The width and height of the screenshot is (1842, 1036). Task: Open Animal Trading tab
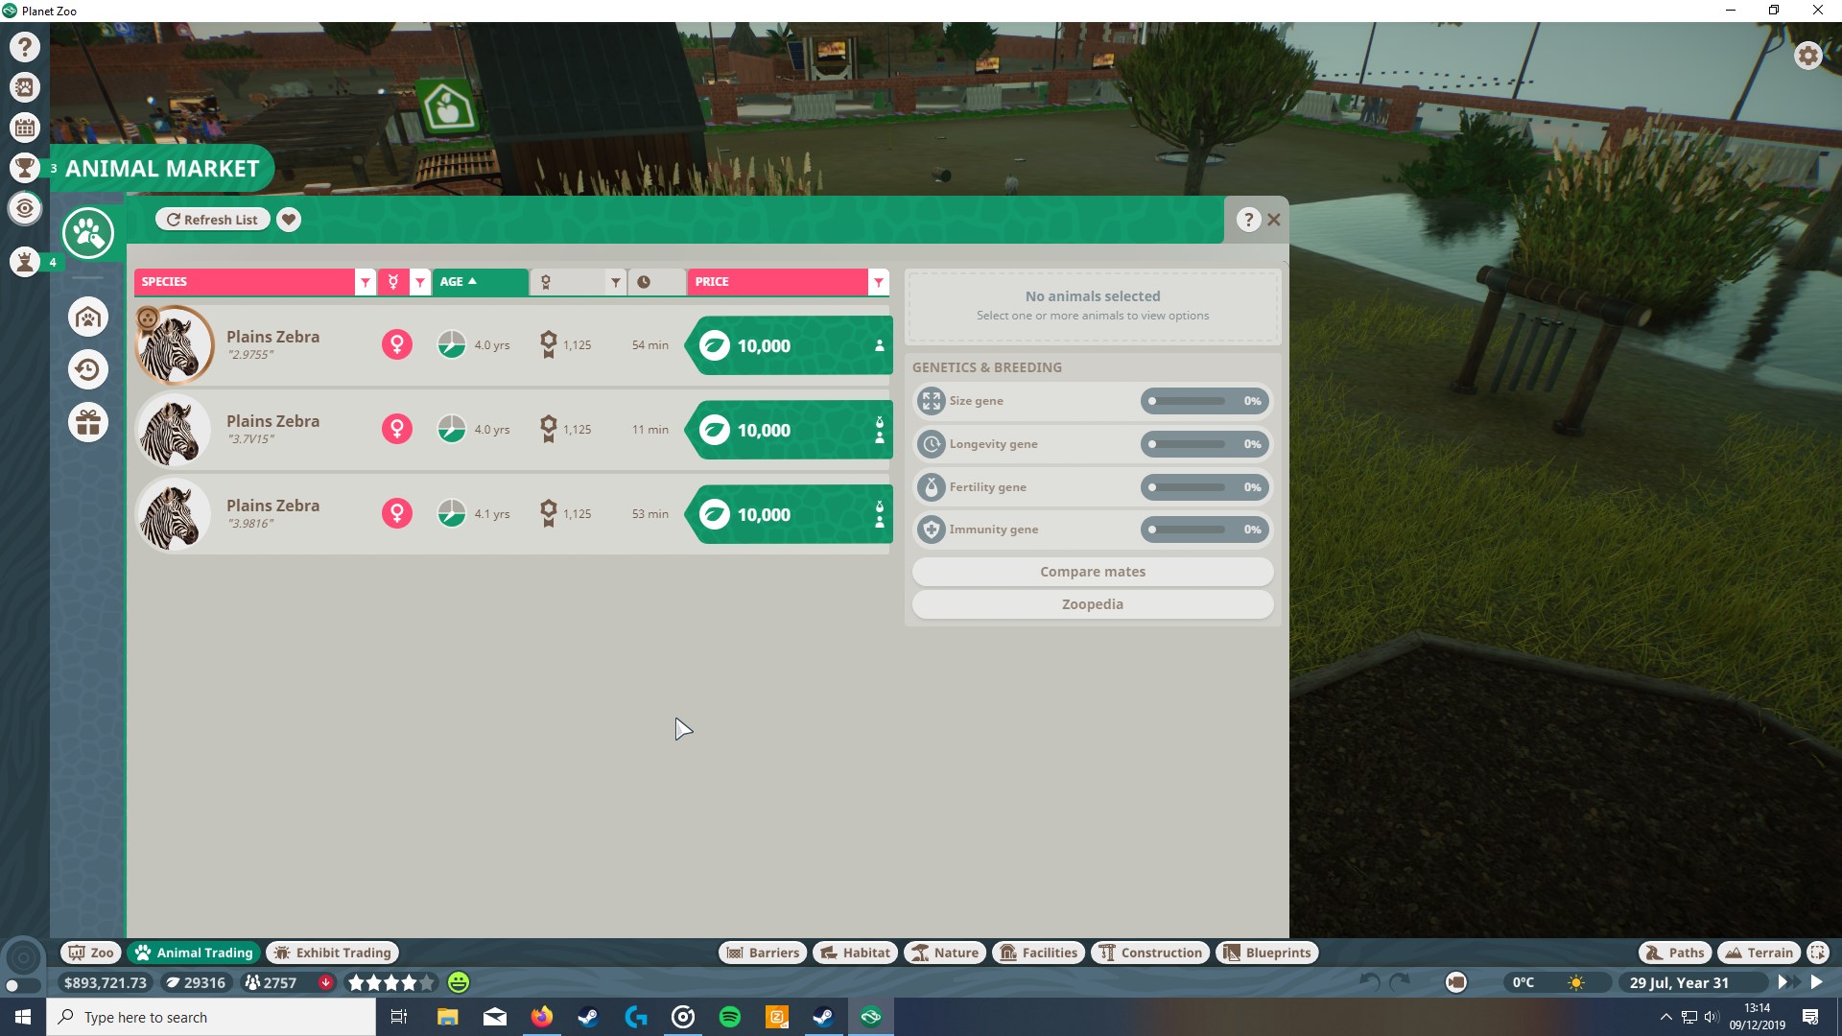[194, 953]
